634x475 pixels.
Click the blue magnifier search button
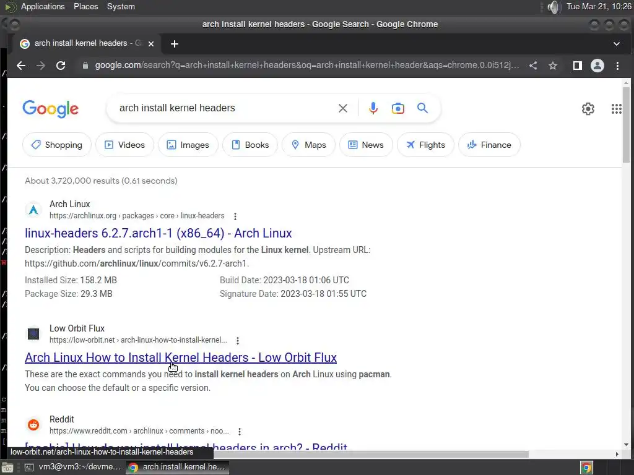[422, 108]
